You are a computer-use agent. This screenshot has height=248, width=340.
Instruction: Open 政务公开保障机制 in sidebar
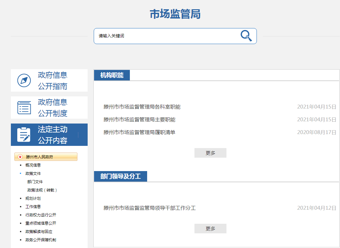coord(41,240)
